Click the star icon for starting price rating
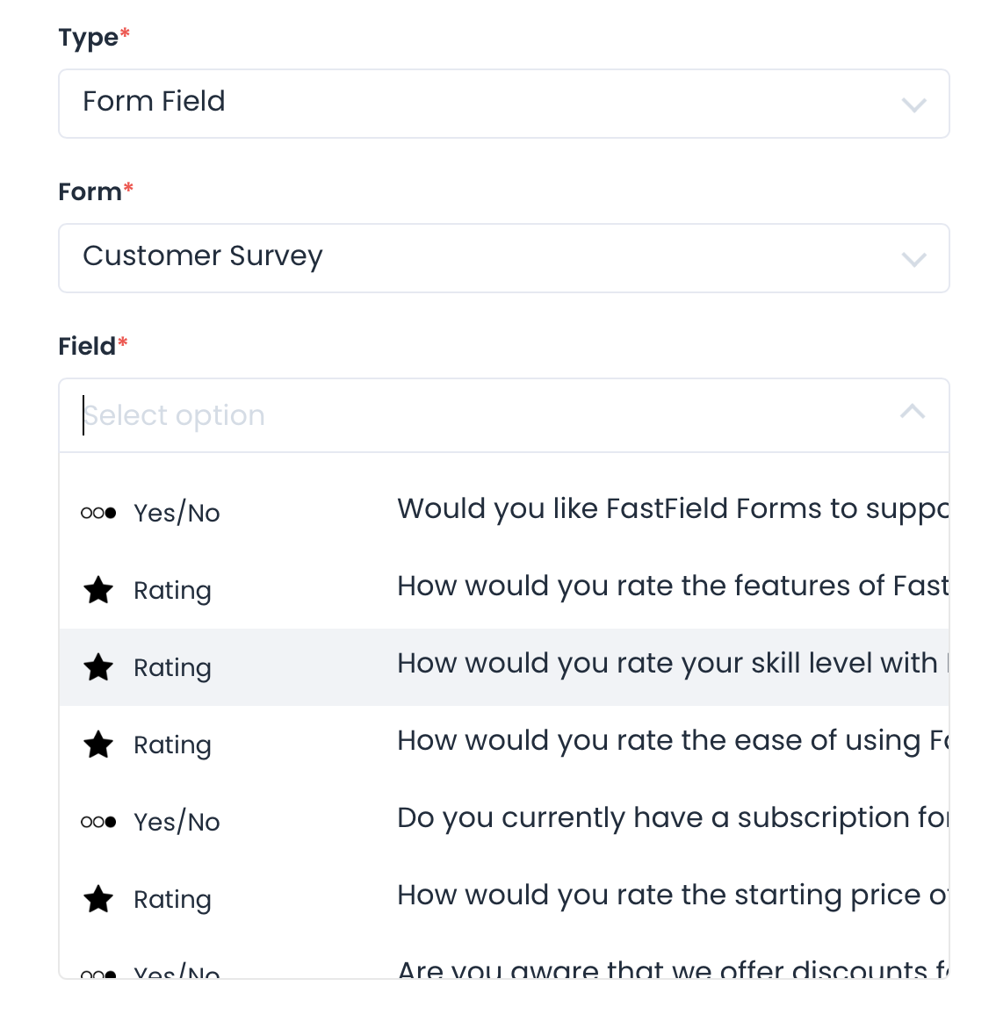This screenshot has width=996, height=1029. coord(98,899)
